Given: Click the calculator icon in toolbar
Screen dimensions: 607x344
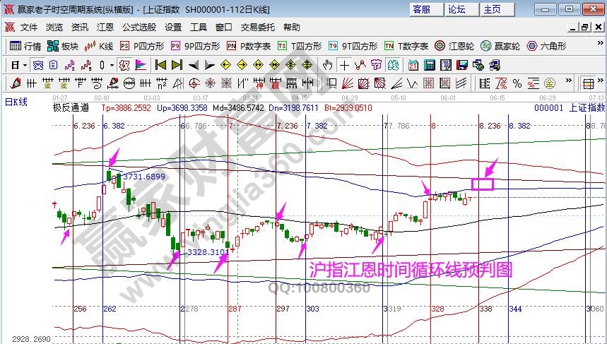Looking at the screenshot, I should coord(429,65).
